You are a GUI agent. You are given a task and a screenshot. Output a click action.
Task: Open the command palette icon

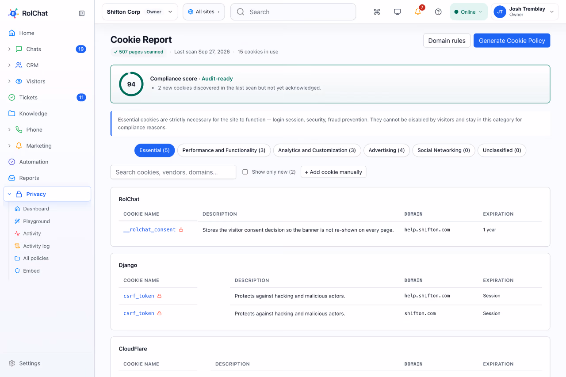pyautogui.click(x=377, y=12)
